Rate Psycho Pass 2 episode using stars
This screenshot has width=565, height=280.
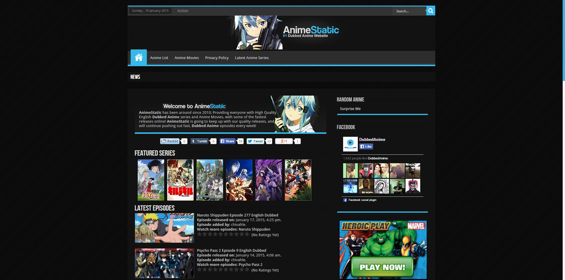(223, 270)
